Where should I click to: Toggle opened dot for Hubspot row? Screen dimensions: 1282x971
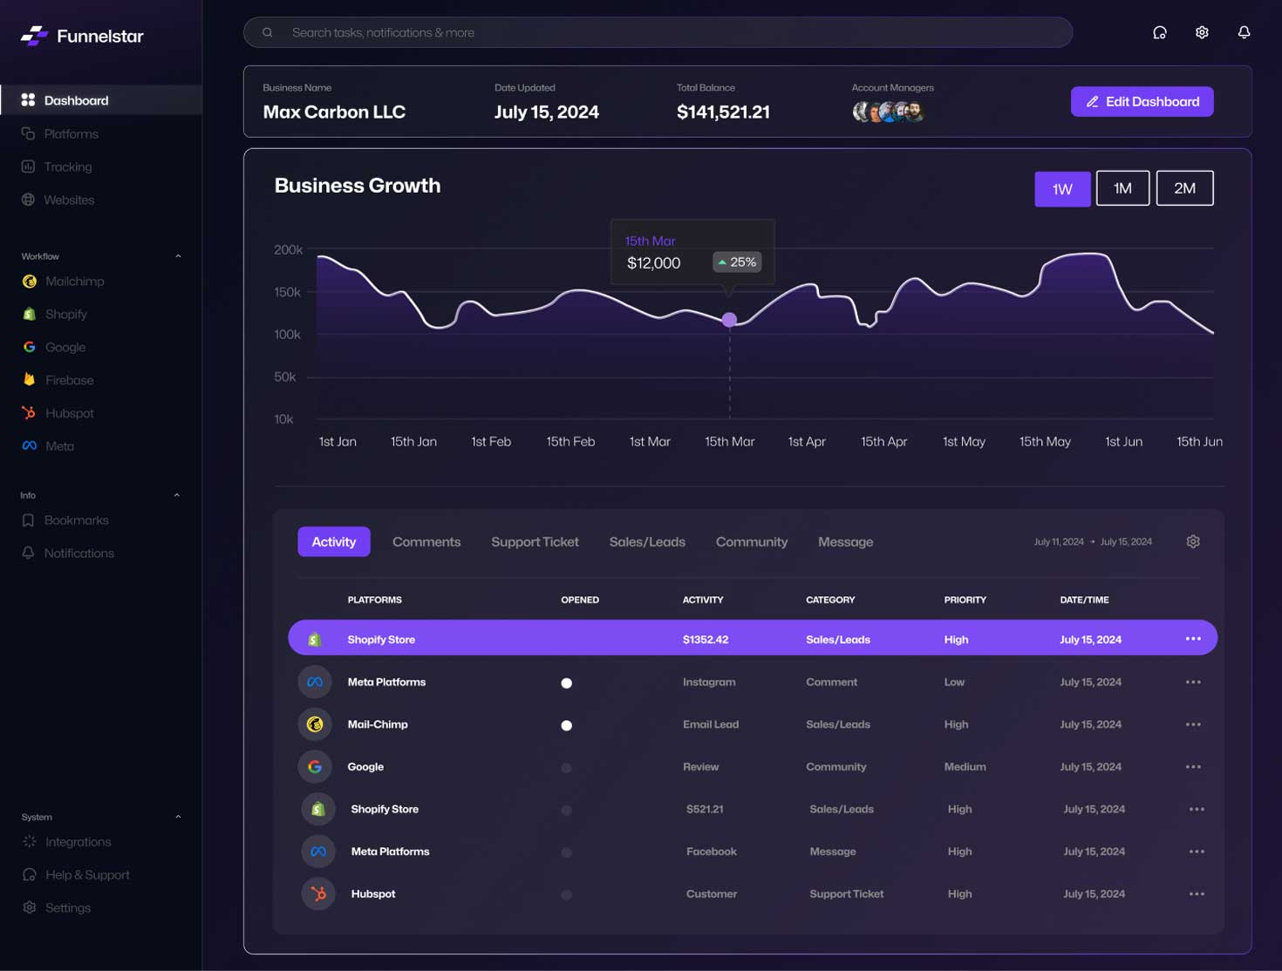[x=567, y=894]
